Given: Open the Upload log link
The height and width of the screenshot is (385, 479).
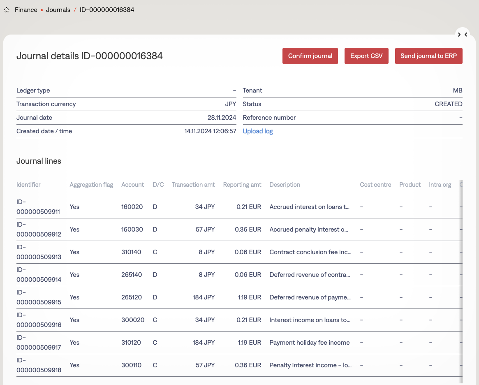Looking at the screenshot, I should pyautogui.click(x=258, y=131).
